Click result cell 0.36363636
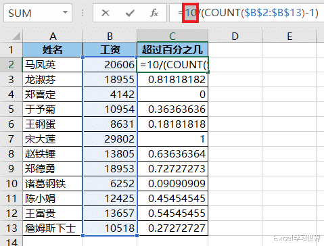 click(x=172, y=109)
